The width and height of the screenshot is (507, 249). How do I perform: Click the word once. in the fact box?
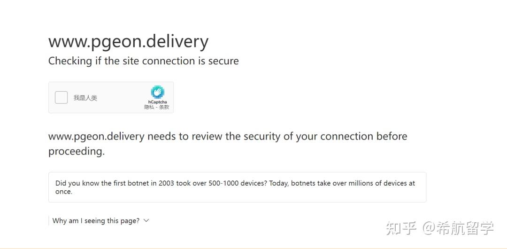[x=64, y=192]
